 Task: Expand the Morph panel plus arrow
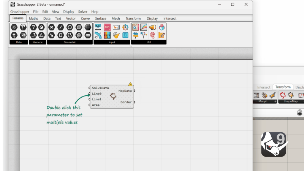pos(275,101)
